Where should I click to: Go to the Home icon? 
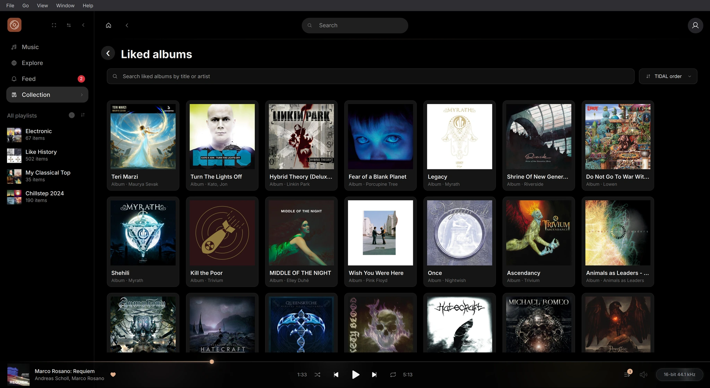pyautogui.click(x=109, y=25)
